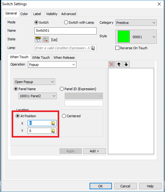This screenshot has width=165, height=192.
Task: Open the Visibility tab
Action: [52, 14]
